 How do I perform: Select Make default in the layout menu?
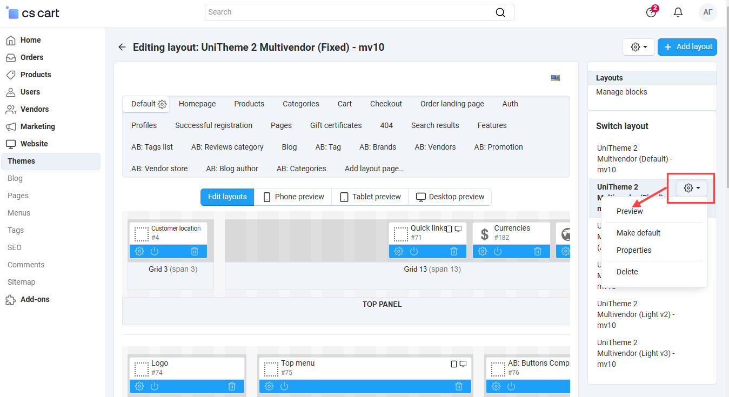638,233
